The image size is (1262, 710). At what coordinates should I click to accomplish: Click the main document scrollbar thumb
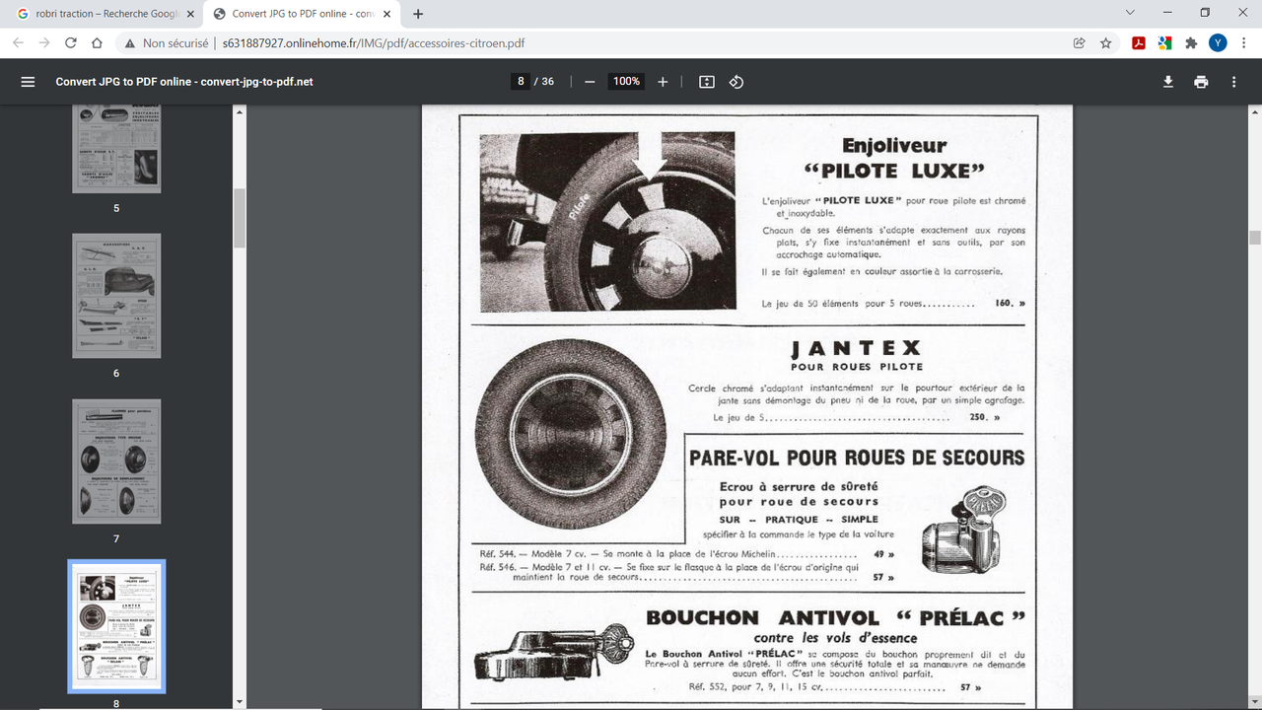point(1254,237)
